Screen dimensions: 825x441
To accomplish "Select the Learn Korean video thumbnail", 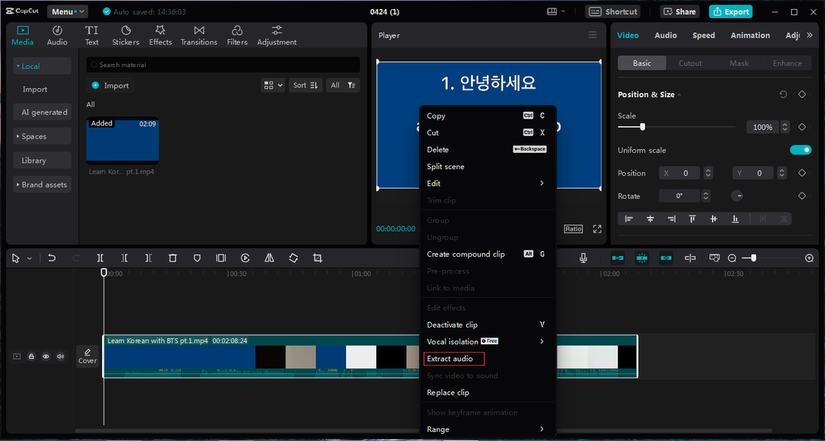I will point(122,141).
